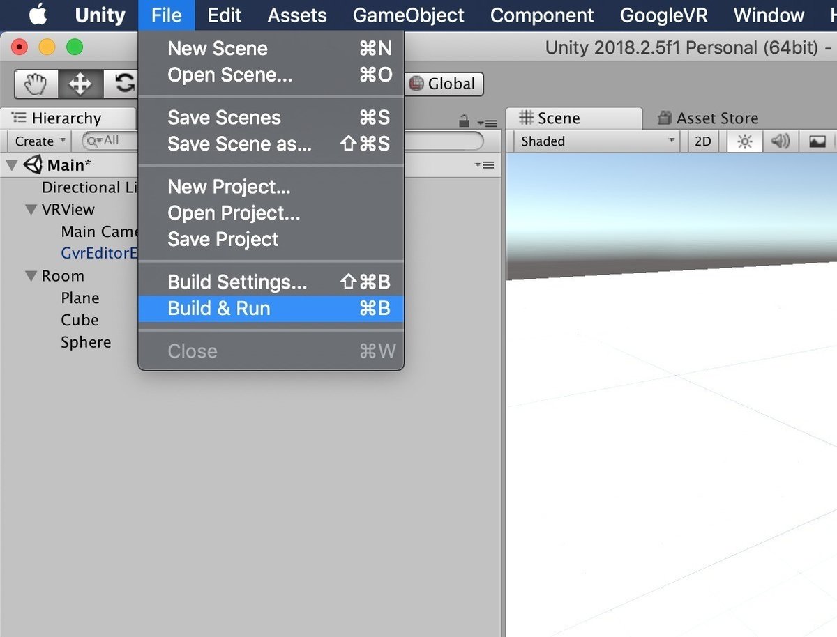
Task: Open the Create dropdown in Hierarchy
Action: [x=40, y=141]
